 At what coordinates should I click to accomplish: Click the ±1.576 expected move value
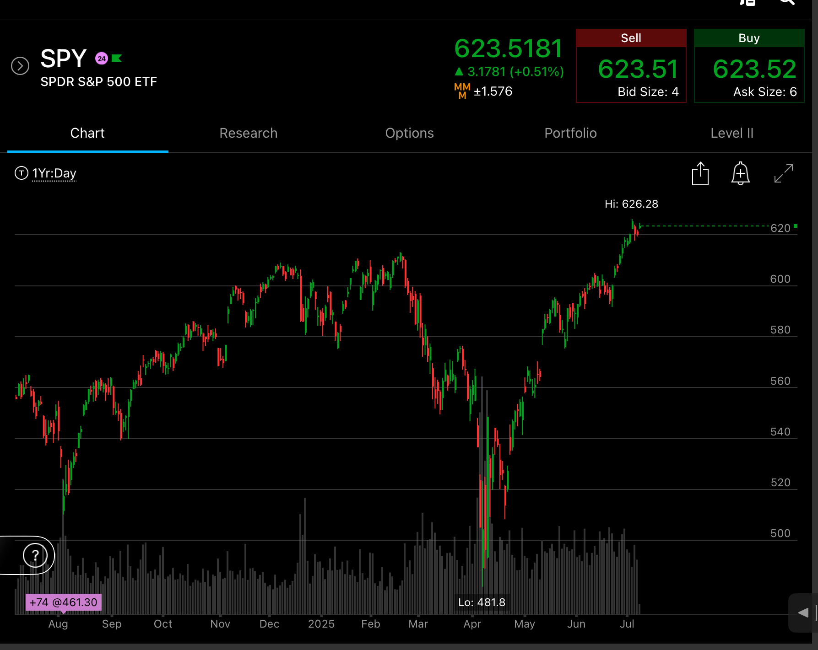coord(493,91)
